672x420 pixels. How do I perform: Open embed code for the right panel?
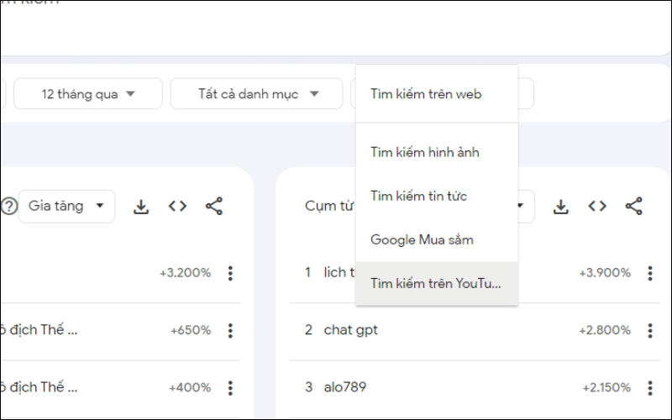597,206
